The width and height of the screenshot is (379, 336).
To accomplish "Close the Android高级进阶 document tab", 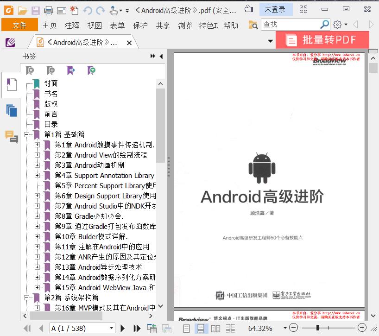I will tap(129, 43).
